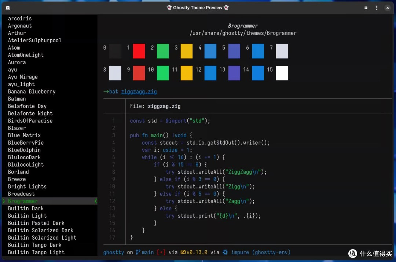Click the git branch icon before main
Viewport: 396px width, 262px height.
[138, 252]
